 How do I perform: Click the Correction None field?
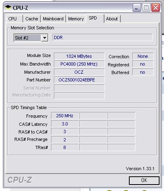pyautogui.click(x=143, y=56)
